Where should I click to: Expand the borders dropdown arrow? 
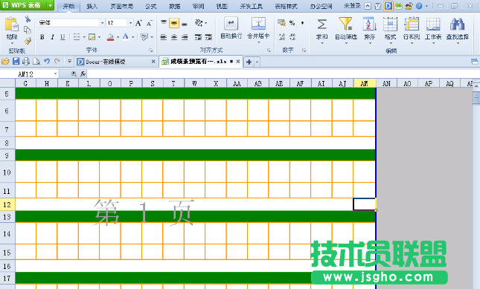click(84, 37)
